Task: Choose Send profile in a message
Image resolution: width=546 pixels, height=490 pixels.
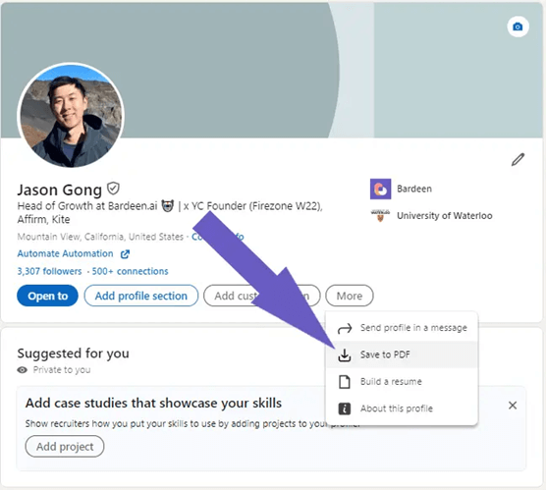Action: [402, 328]
